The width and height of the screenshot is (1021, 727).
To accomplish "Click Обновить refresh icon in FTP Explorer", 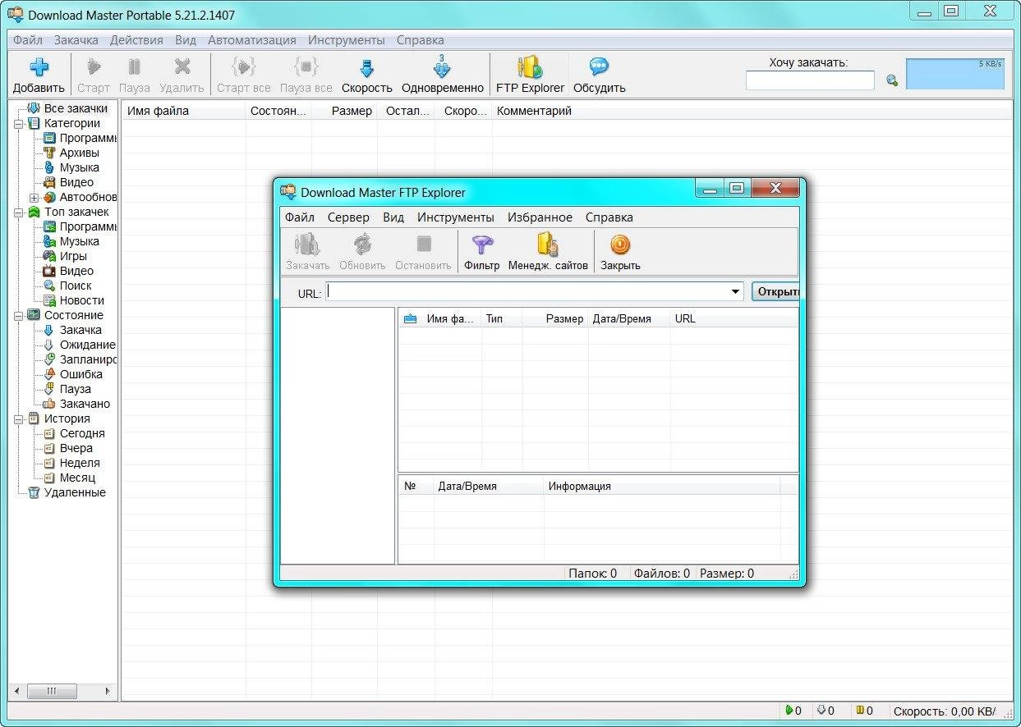I will (x=362, y=245).
